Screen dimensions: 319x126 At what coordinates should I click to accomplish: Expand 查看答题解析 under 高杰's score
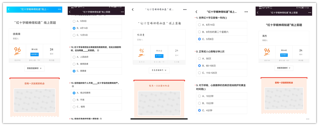click(284, 68)
